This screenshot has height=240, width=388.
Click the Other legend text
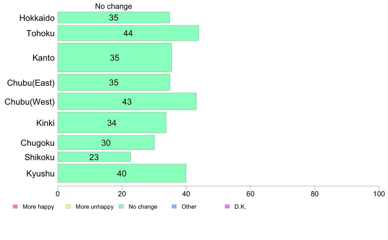tap(189, 207)
